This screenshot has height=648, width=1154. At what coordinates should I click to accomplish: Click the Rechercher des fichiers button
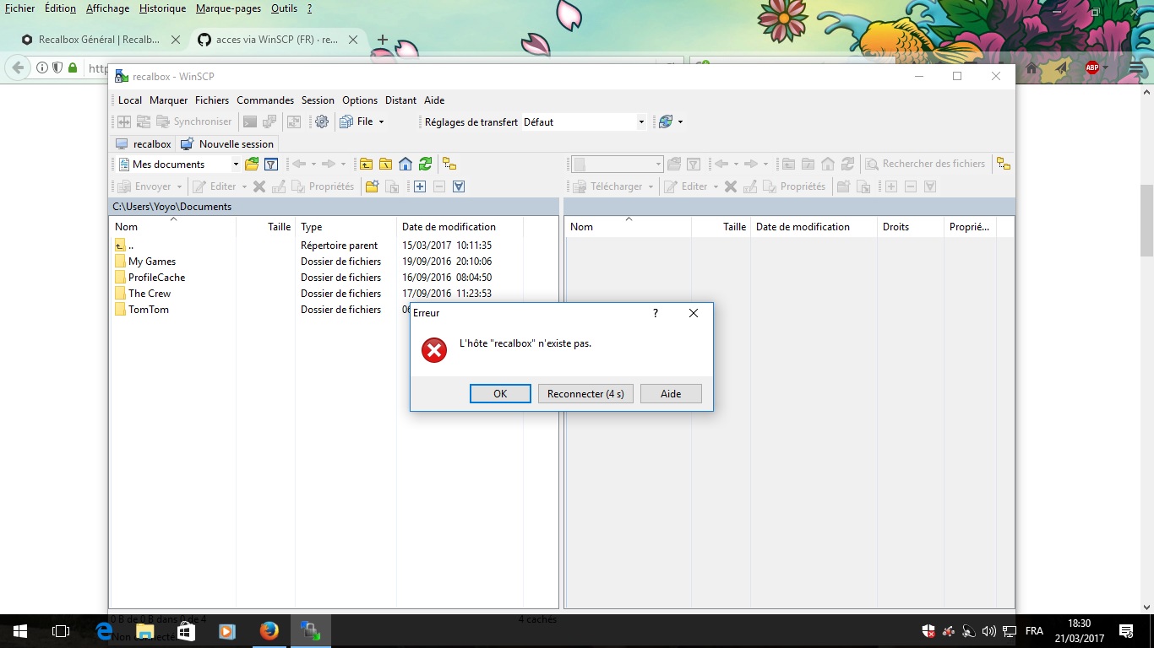924,165
